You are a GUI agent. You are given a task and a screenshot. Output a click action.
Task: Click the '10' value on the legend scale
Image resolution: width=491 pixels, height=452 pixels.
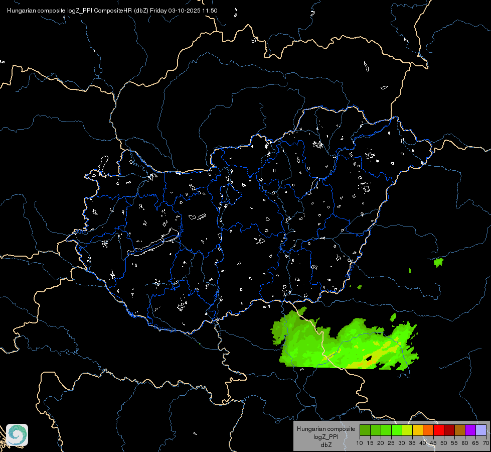[360, 443]
